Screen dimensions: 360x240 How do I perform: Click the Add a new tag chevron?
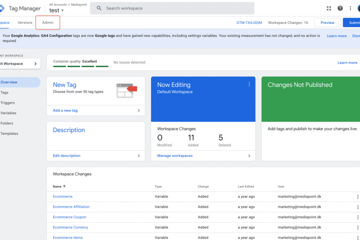[x=139, y=110]
